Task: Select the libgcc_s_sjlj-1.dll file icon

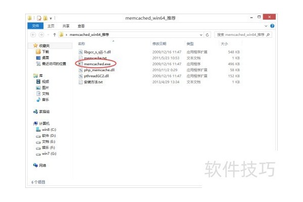Action: [x=81, y=52]
